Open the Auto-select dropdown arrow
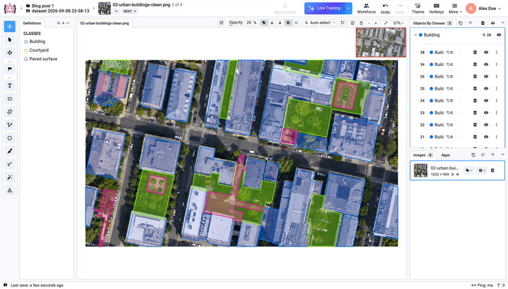The width and height of the screenshot is (508, 289). tap(335, 23)
